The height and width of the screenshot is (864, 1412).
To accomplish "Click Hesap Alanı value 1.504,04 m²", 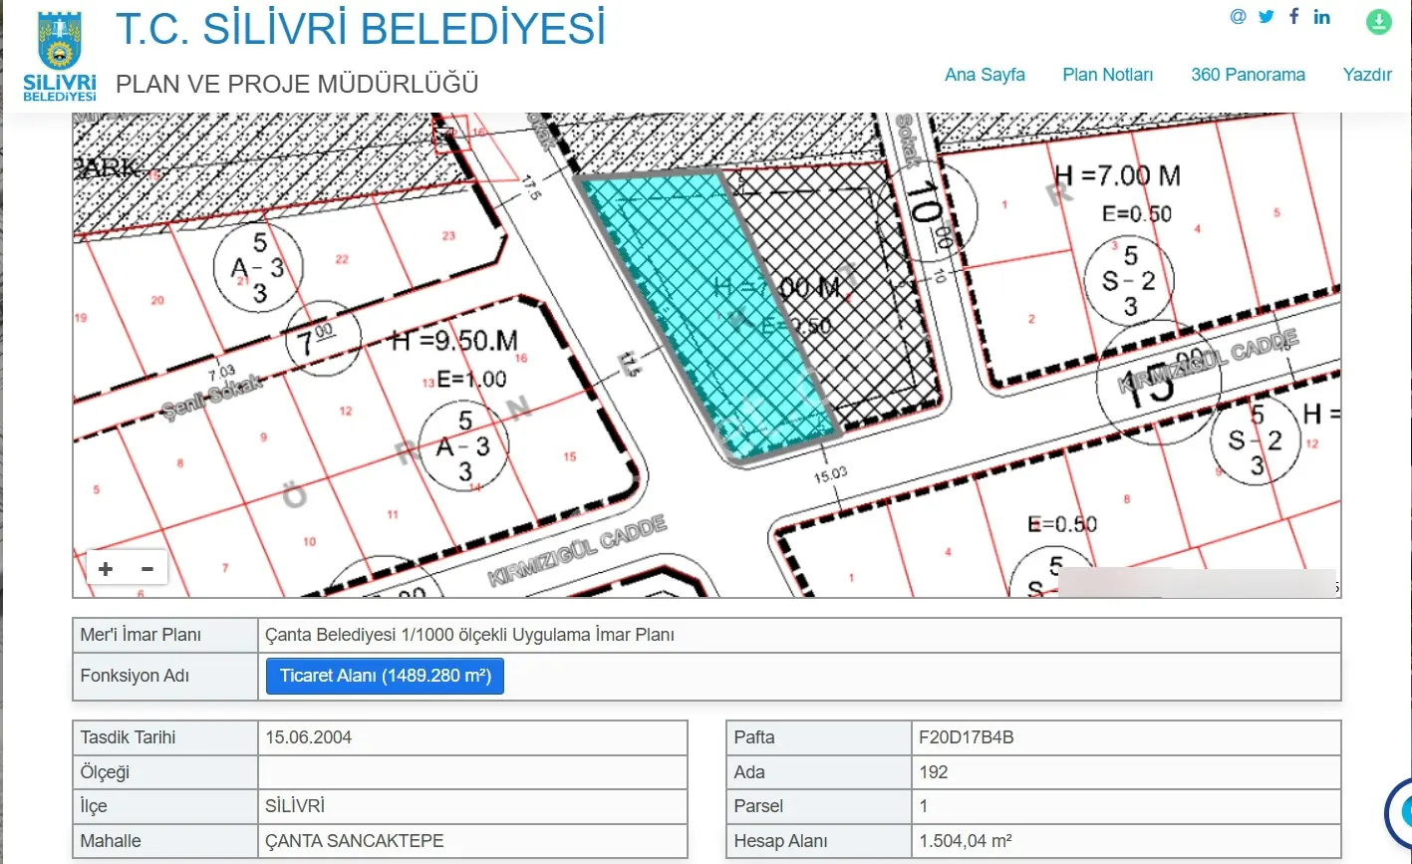I will coord(967,840).
